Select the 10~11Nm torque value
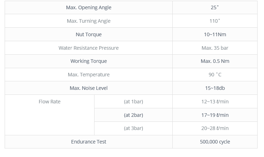Screen dimensions: 264x157 pyautogui.click(x=215, y=34)
